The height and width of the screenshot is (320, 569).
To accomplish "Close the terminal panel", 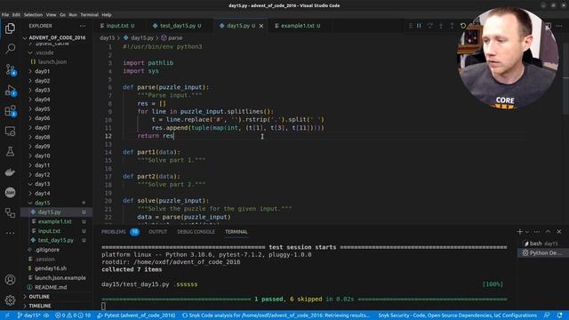I will click(x=559, y=232).
